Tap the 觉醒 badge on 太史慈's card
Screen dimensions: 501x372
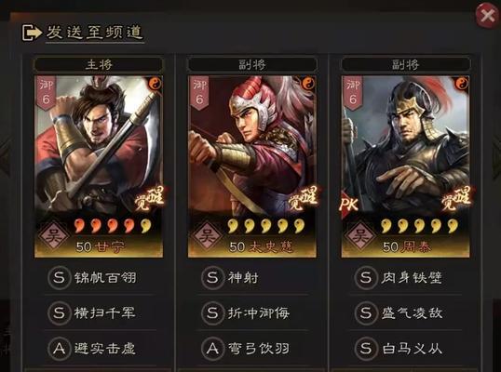(303, 198)
